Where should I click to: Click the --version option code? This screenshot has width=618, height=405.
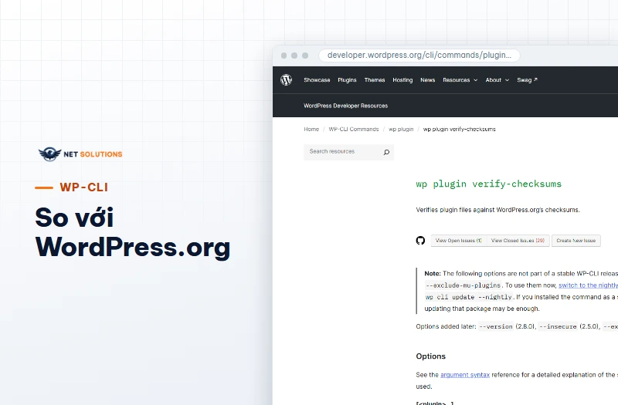(x=496, y=326)
